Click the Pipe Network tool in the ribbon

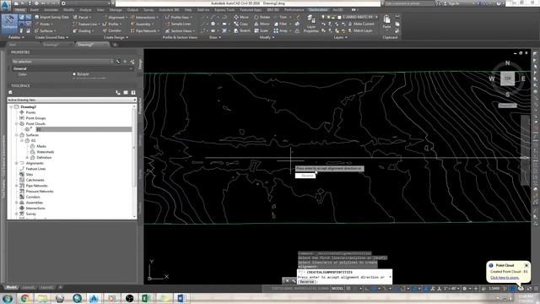[x=144, y=30]
